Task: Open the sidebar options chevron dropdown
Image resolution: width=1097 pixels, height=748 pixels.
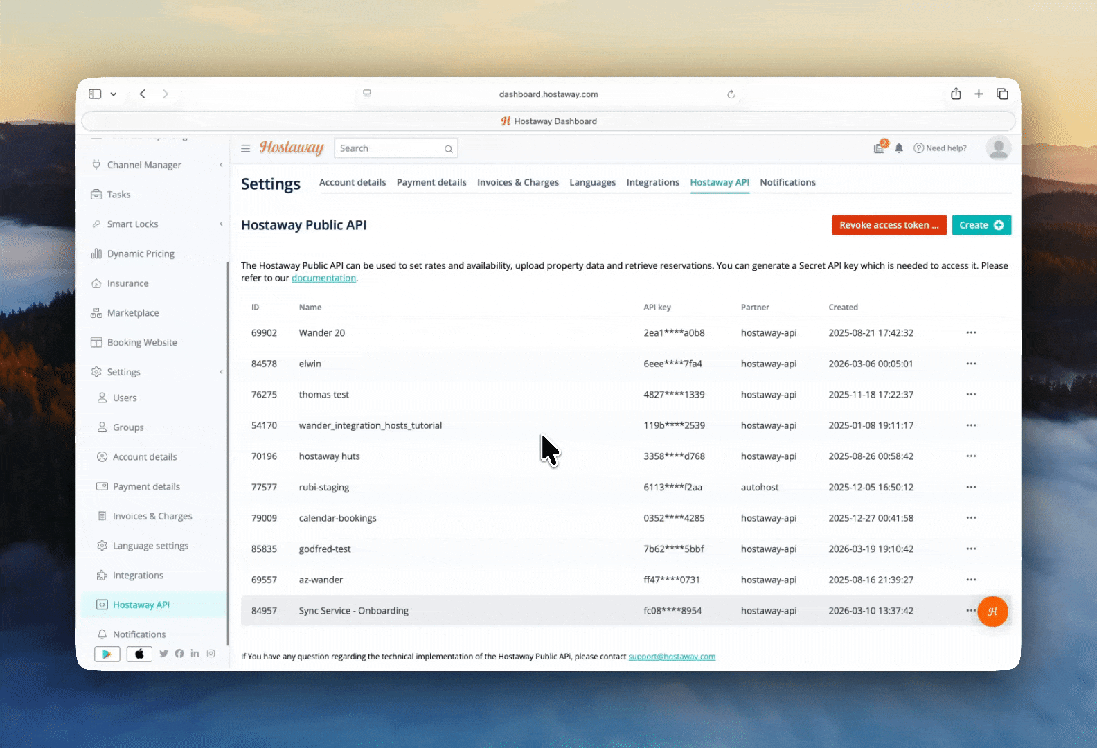Action: pyautogui.click(x=114, y=94)
